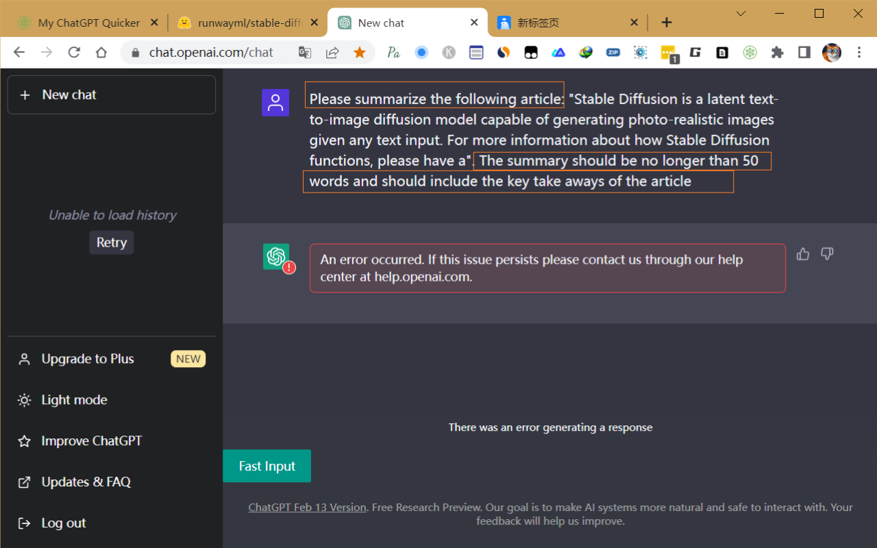Screen dimensions: 877x548
Task: Click the New chat button in sidebar
Action: point(112,95)
